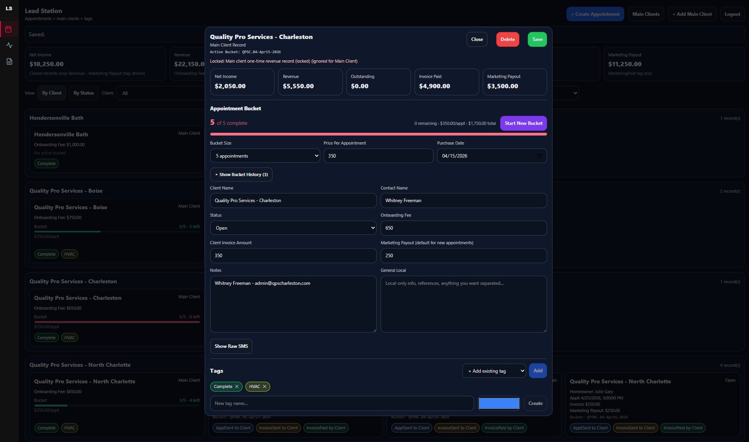
Task: Click the Revenue $5,550.00 tile
Action: tap(310, 82)
